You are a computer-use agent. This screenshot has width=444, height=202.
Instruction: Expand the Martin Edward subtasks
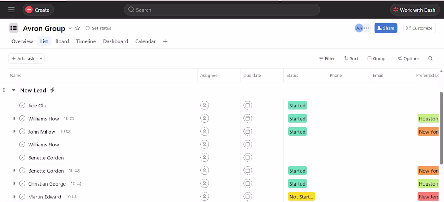click(14, 196)
